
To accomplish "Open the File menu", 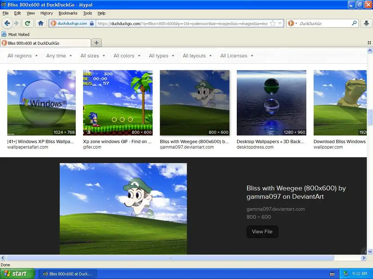I will (5, 13).
